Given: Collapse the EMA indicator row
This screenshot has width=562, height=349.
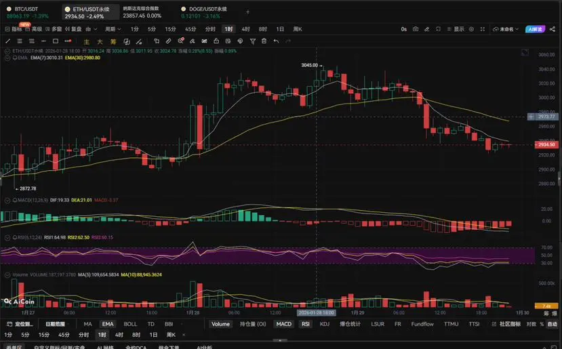Looking at the screenshot, I should click(7, 58).
